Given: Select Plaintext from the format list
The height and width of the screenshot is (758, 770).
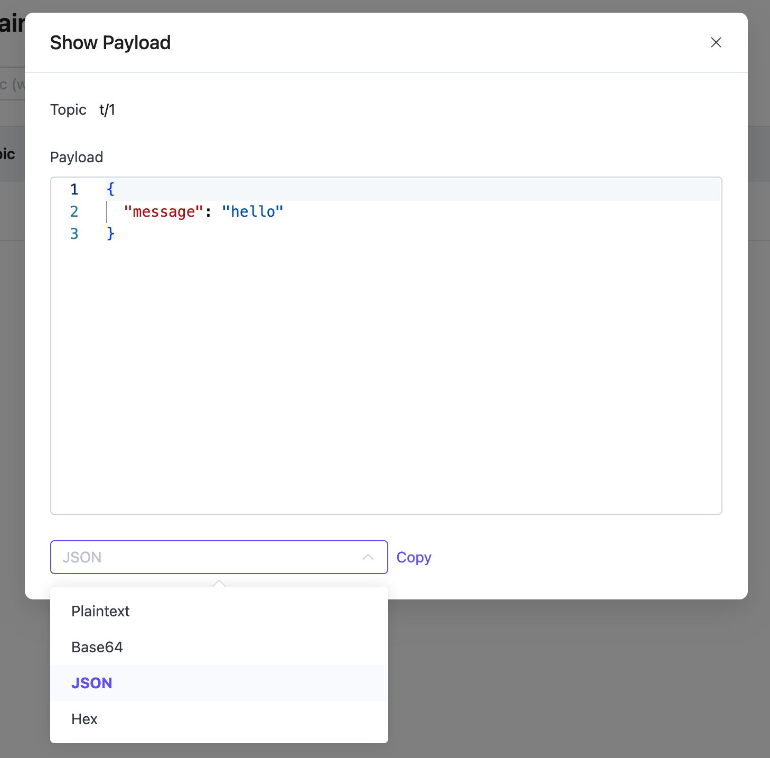Looking at the screenshot, I should 100,611.
